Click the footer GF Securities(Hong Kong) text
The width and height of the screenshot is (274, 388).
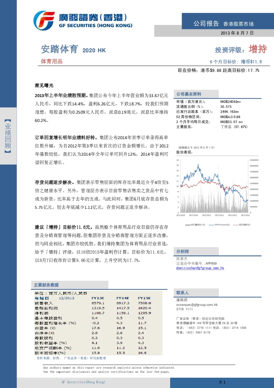[83, 382]
